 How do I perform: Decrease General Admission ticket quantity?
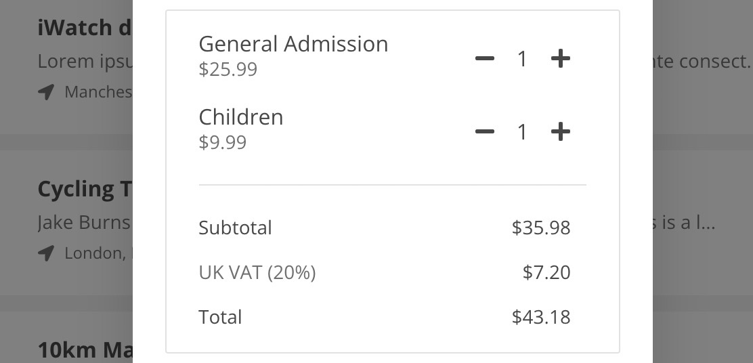point(485,58)
